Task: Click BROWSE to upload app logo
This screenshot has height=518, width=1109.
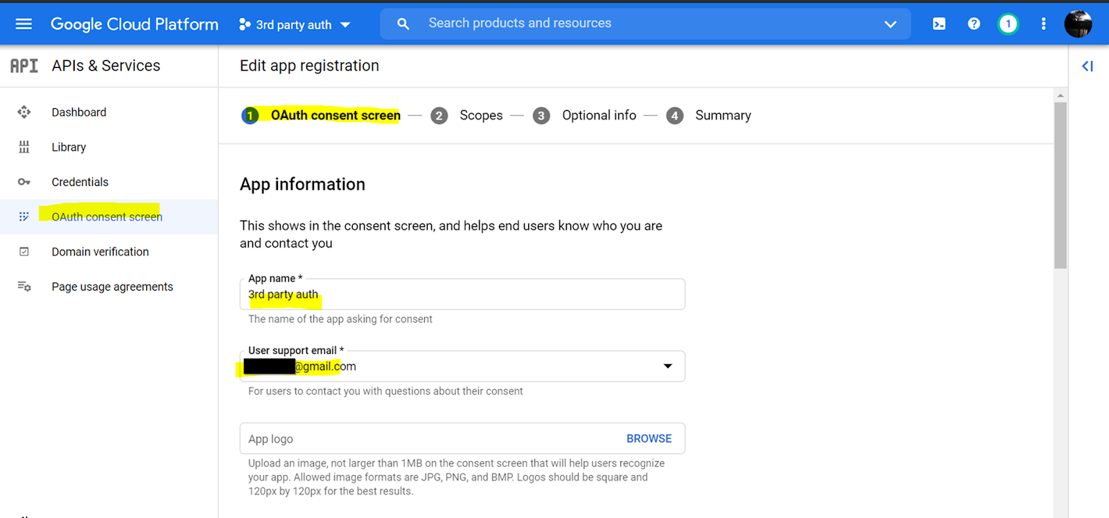Action: point(649,438)
